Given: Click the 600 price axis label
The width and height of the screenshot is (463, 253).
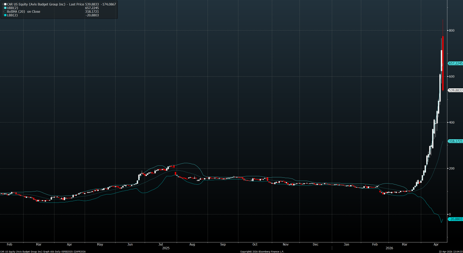Looking at the screenshot, I should [451, 76].
